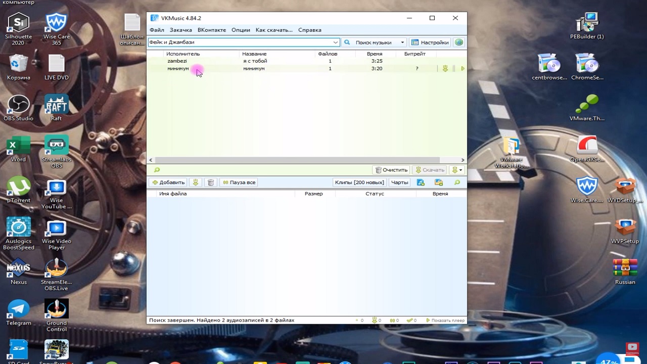This screenshot has height=364, width=647.
Task: Click the green globe icon beside Настройки
Action: [458, 42]
